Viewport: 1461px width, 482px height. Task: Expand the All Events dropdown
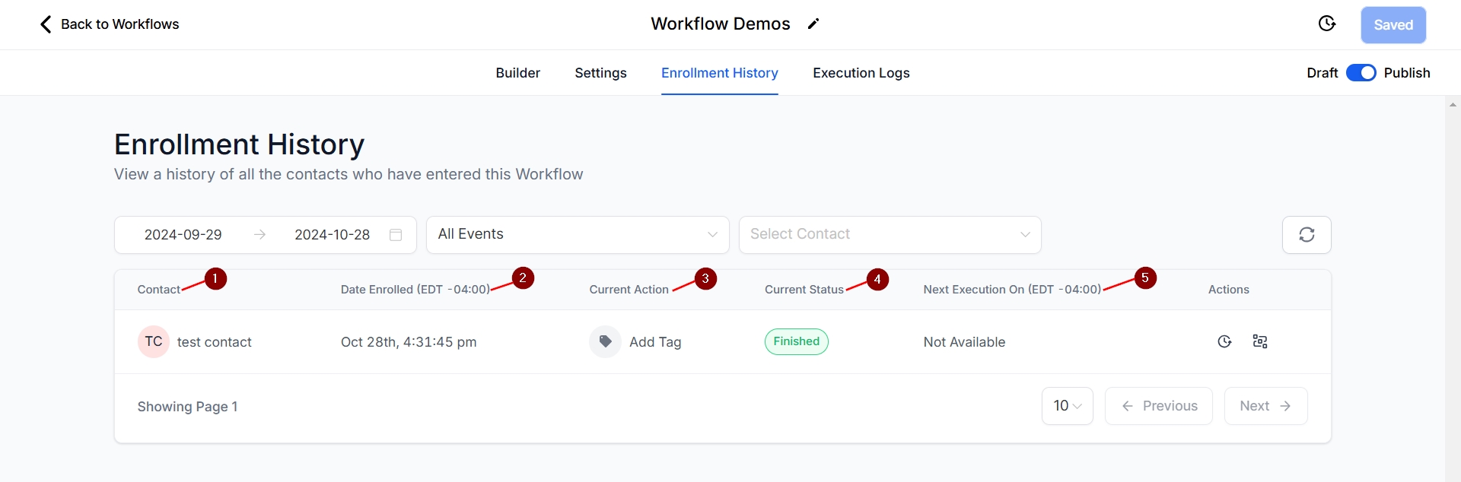pos(577,235)
